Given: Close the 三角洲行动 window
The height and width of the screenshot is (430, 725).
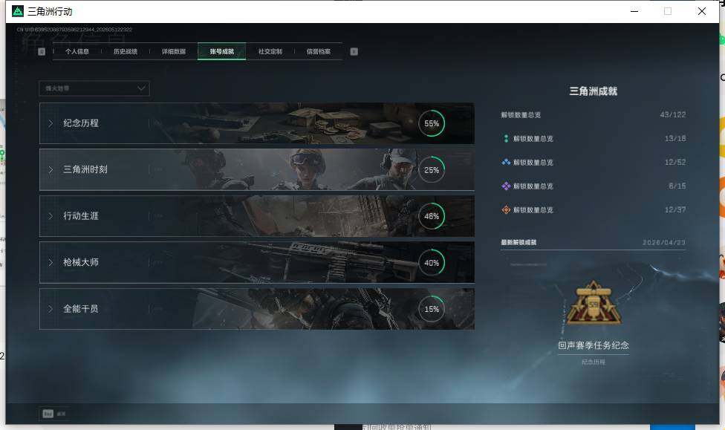Looking at the screenshot, I should (x=702, y=11).
